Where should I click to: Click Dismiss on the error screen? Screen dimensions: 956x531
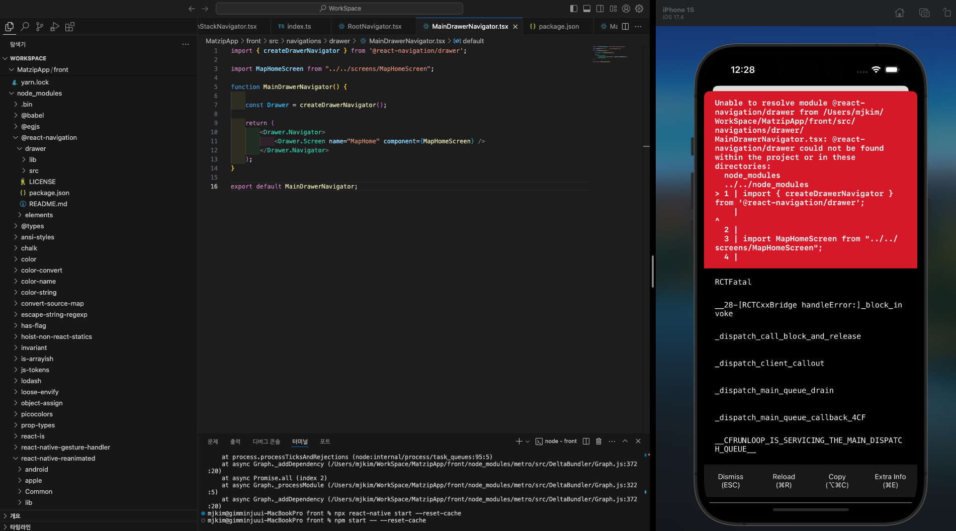point(730,481)
